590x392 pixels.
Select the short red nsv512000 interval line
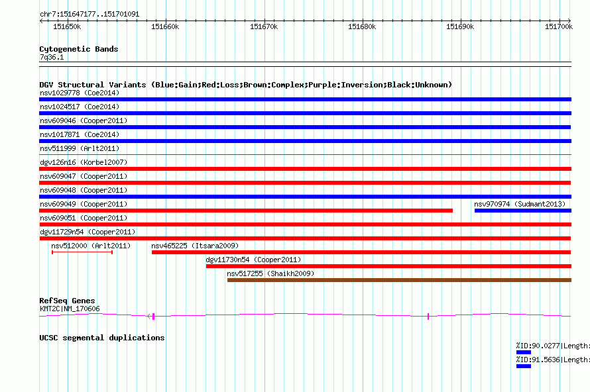82,252
